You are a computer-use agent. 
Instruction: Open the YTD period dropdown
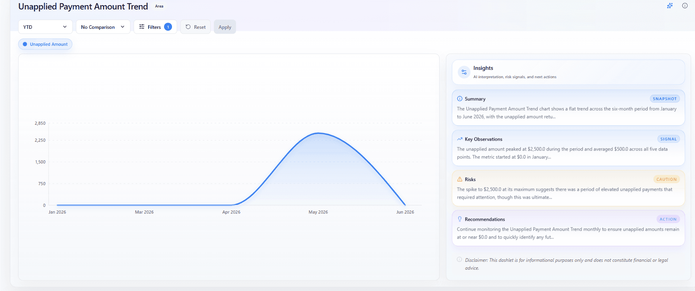45,27
